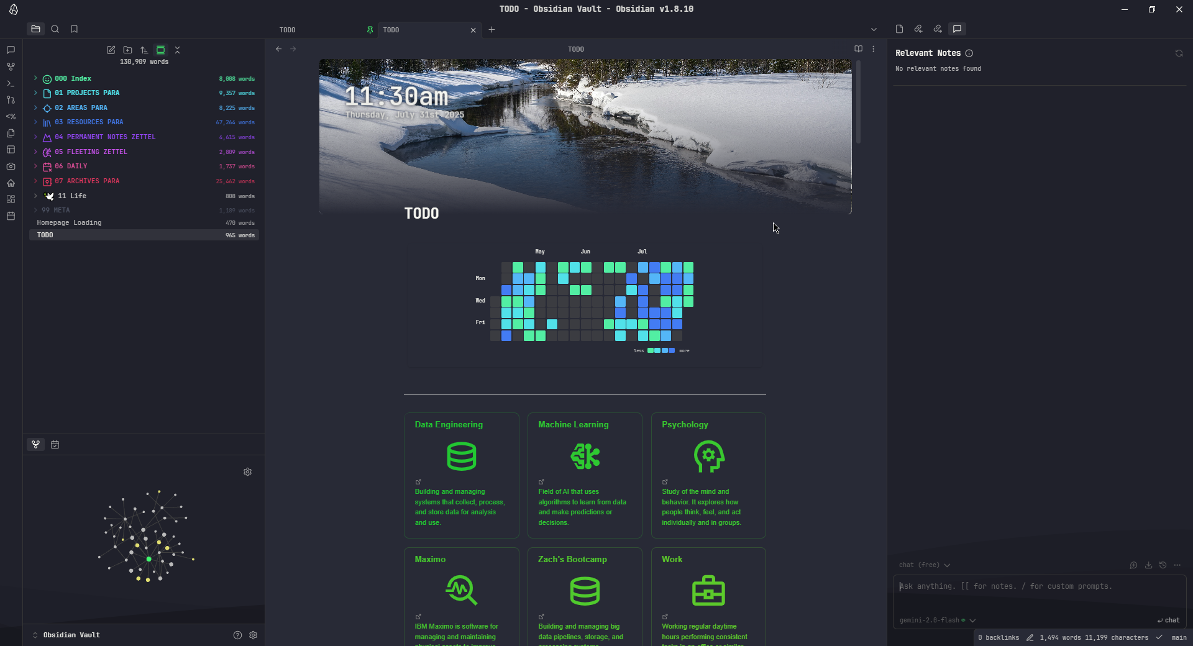Toggle auto-reveal current file button
This screenshot has width=1193, height=646.
160,50
